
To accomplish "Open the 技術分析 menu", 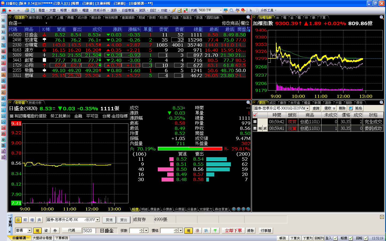I will tap(100, 10).
